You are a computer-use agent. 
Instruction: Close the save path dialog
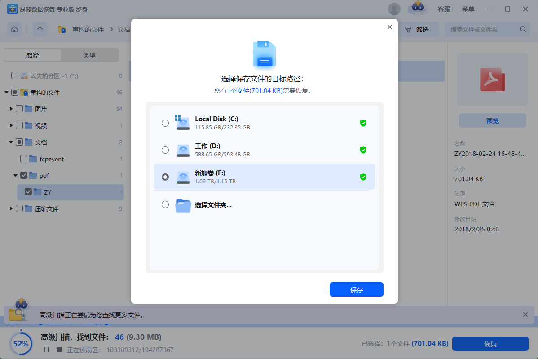coord(389,27)
